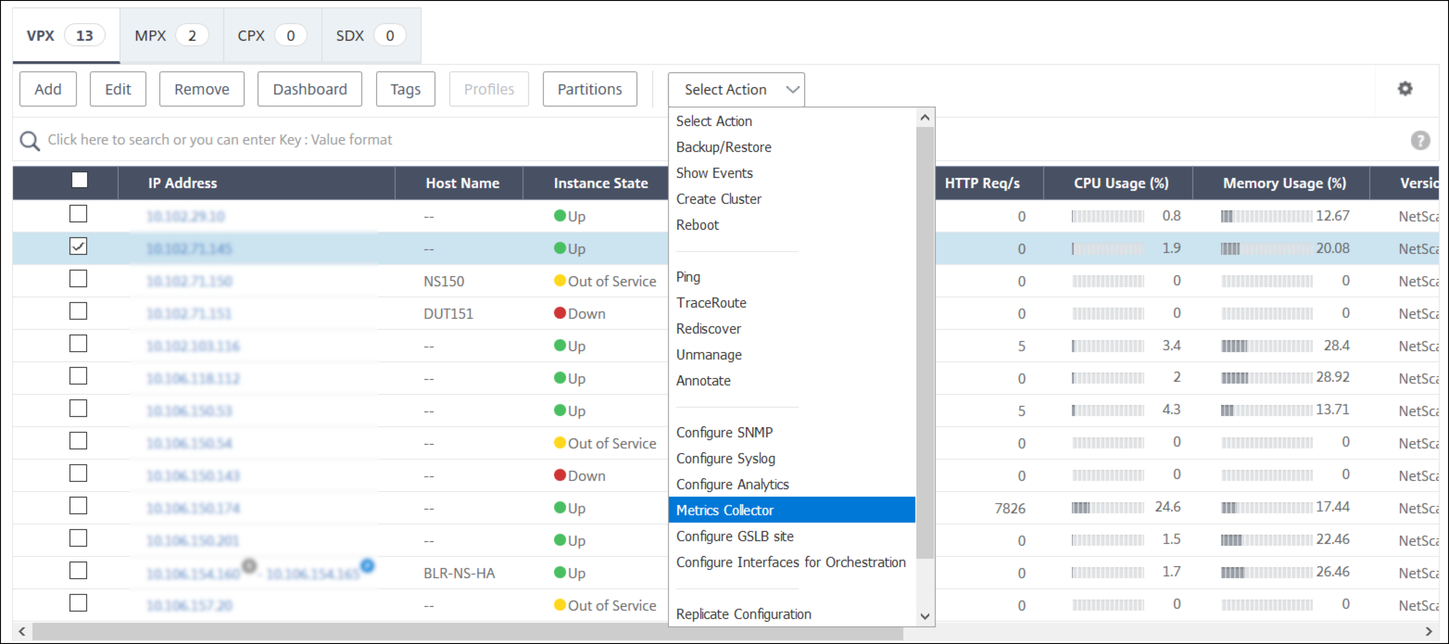Click the horizontal scrollbar left arrow
The height and width of the screenshot is (644, 1449).
click(x=21, y=631)
